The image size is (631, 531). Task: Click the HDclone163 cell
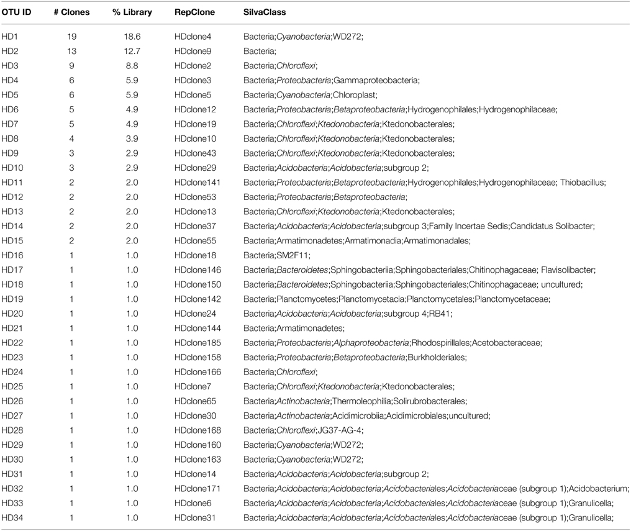(x=197, y=460)
